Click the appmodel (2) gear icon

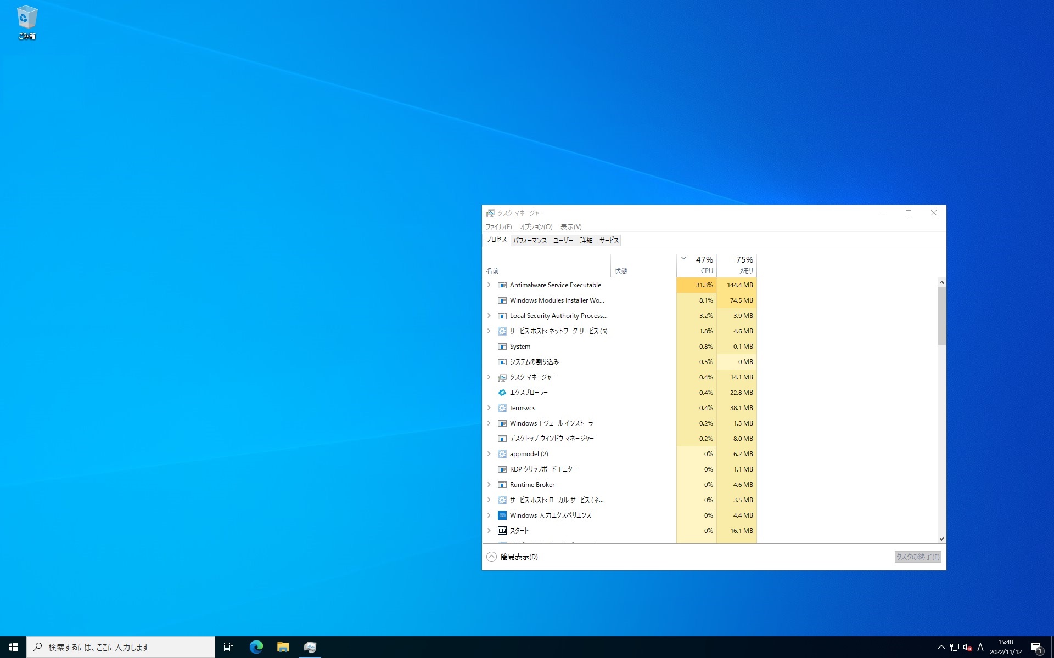(x=502, y=454)
